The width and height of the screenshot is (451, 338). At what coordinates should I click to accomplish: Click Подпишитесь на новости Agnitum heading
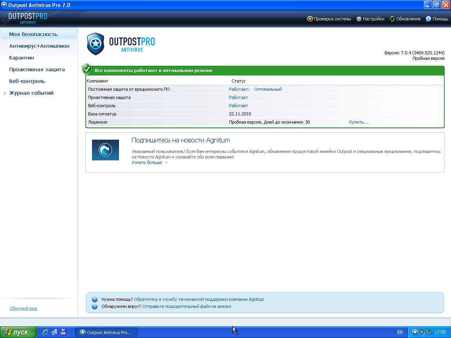[180, 140]
